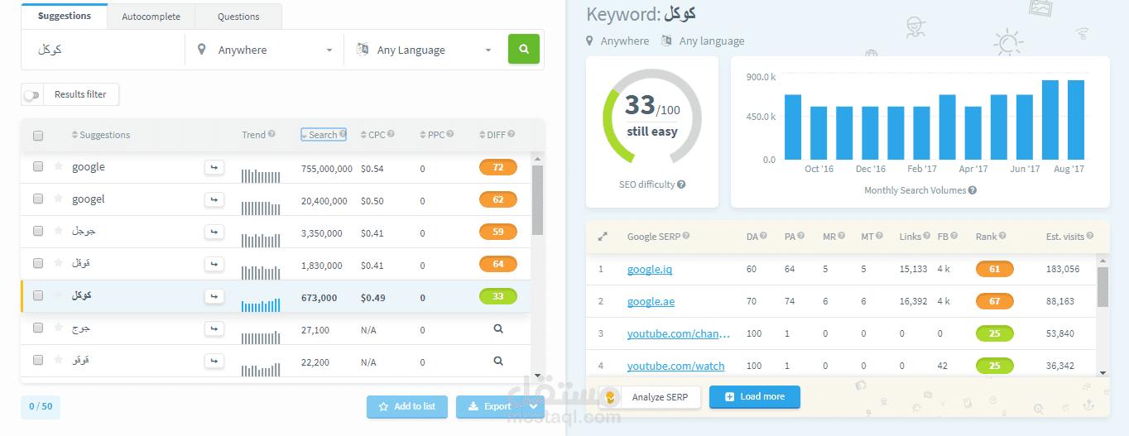
Task: Switch to the Questions tab
Action: pyautogui.click(x=238, y=17)
